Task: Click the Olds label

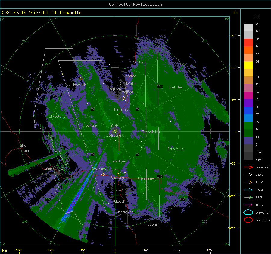Action: (x=115, y=126)
